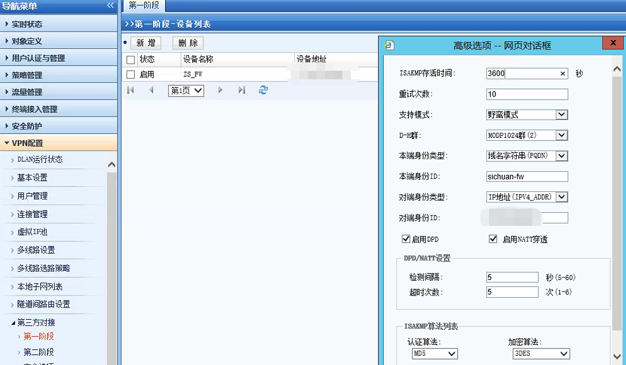Click the 重试次数 input field
Viewport: 626px width, 365px height.
[527, 94]
